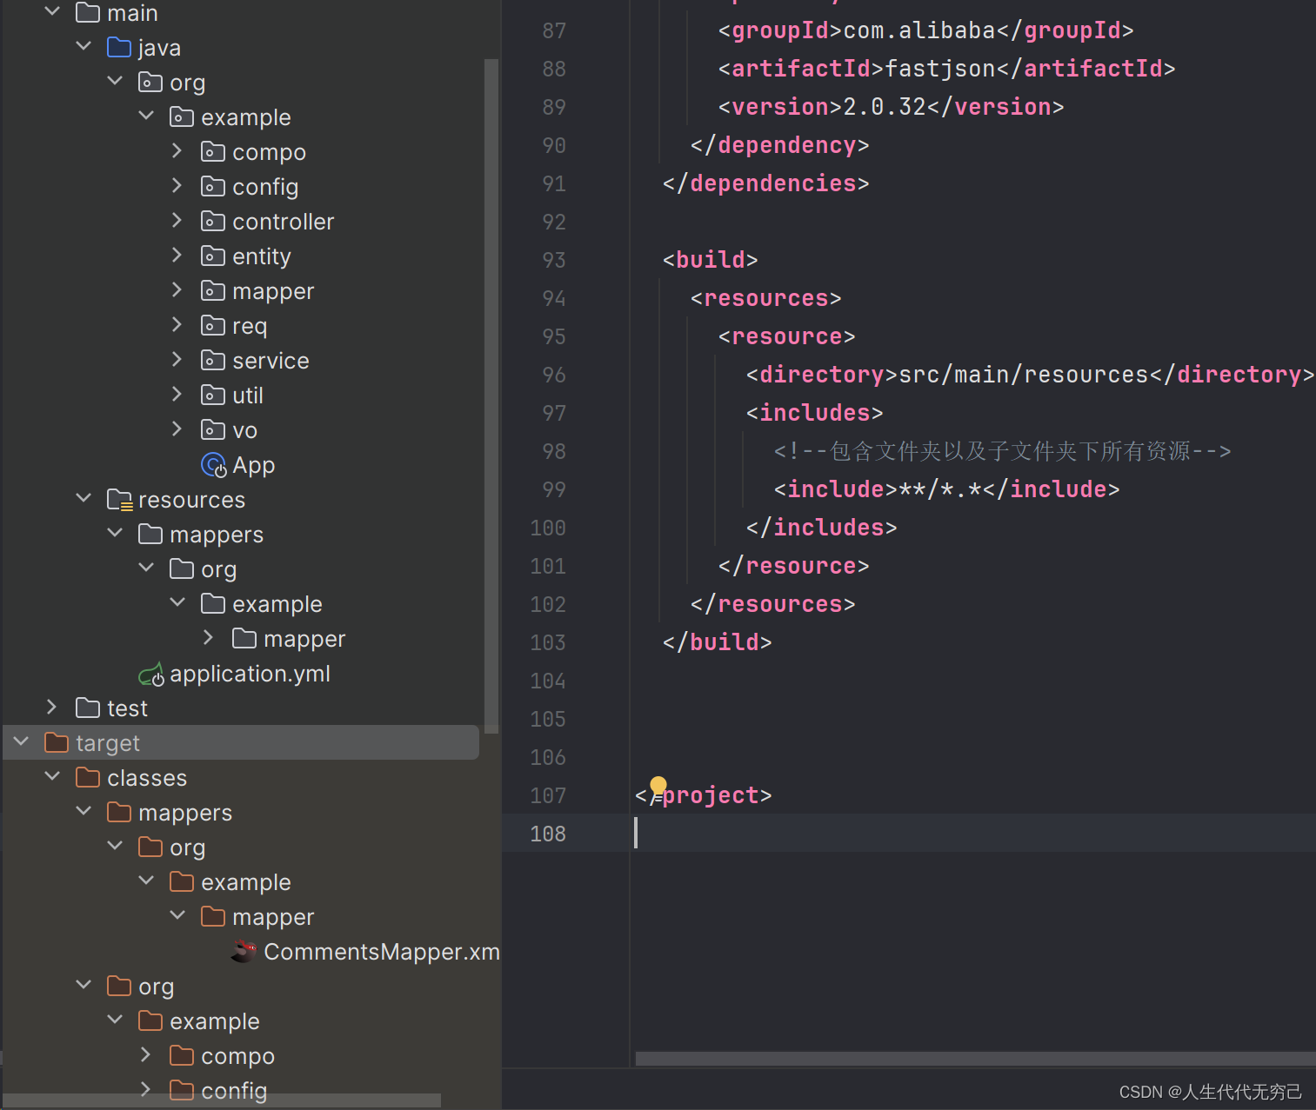
Task: Select mapper folder under target mappers example
Action: point(273,917)
